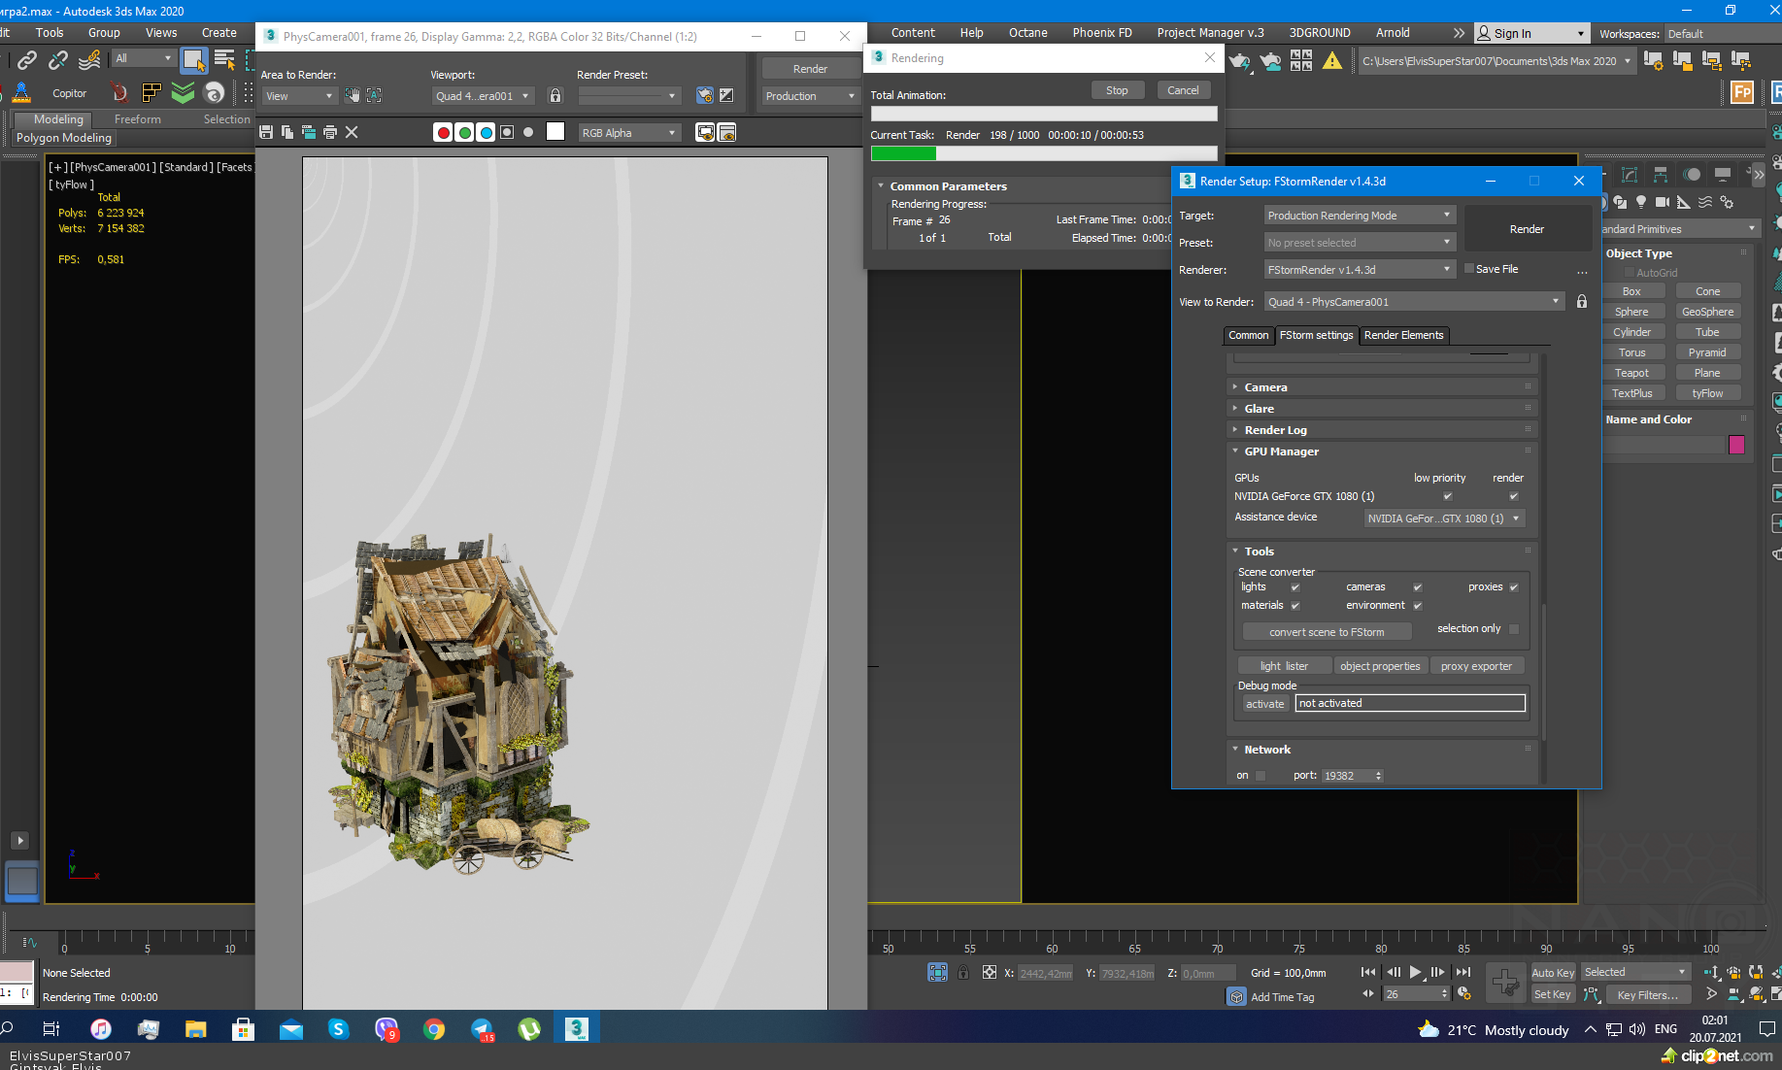Viewport: 1782px width, 1070px height.
Task: Toggle the selection only checkbox
Action: 1513,629
